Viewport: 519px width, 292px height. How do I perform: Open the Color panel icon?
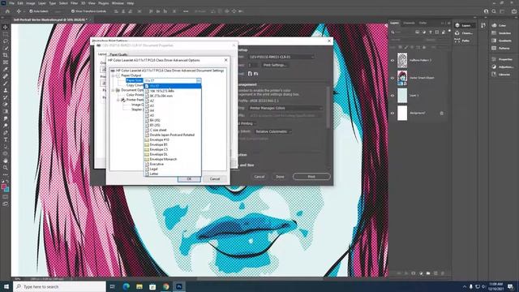pos(494,25)
